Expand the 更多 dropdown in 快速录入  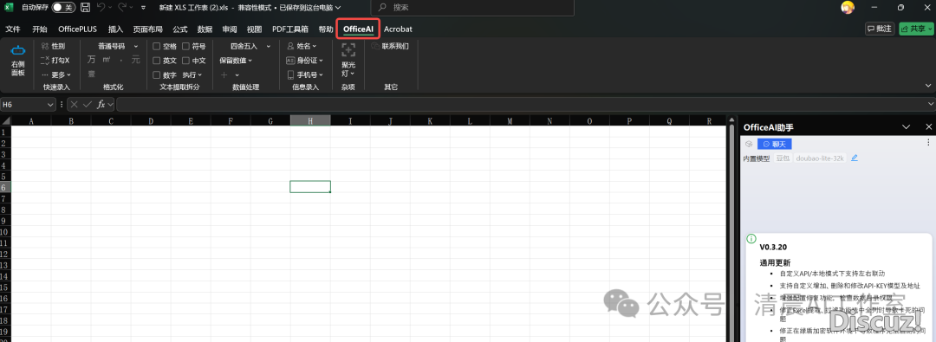[x=56, y=75]
